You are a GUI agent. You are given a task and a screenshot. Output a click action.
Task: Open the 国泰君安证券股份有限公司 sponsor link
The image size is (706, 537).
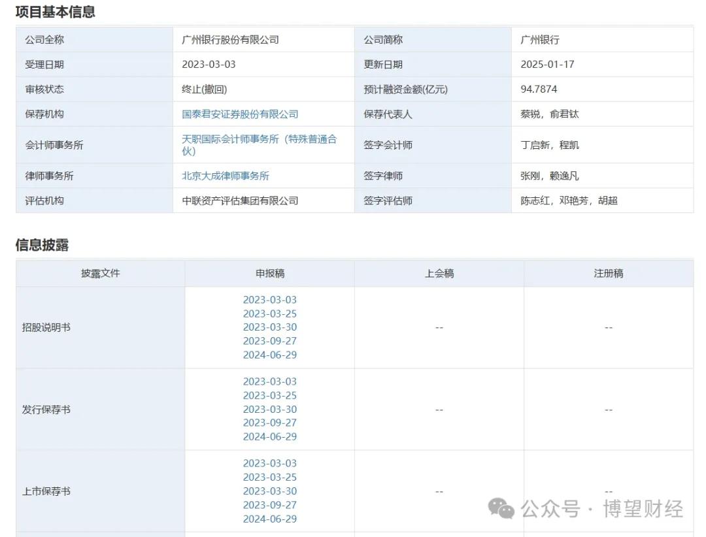click(x=240, y=114)
